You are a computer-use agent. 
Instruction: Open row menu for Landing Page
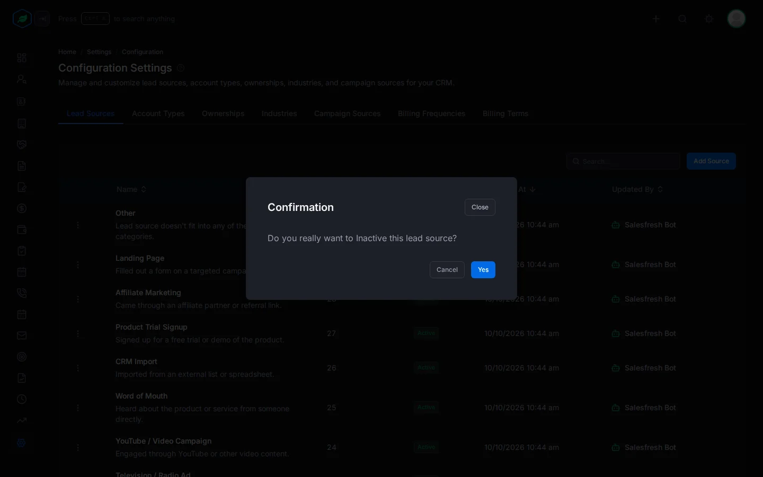(78, 264)
